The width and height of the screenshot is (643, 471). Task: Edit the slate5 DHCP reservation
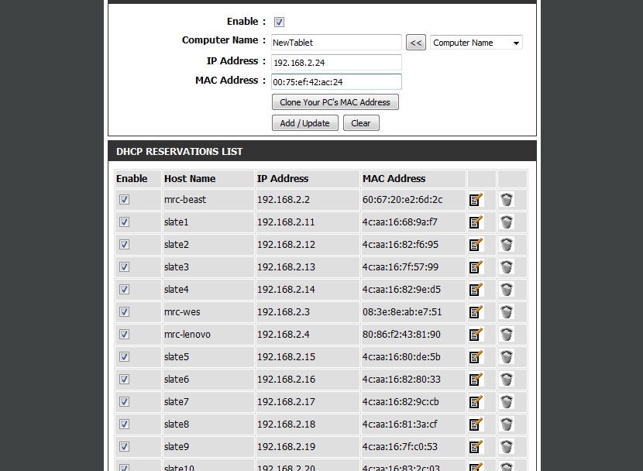coord(476,357)
